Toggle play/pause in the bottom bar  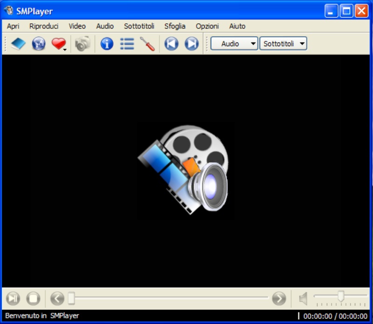coord(13,298)
